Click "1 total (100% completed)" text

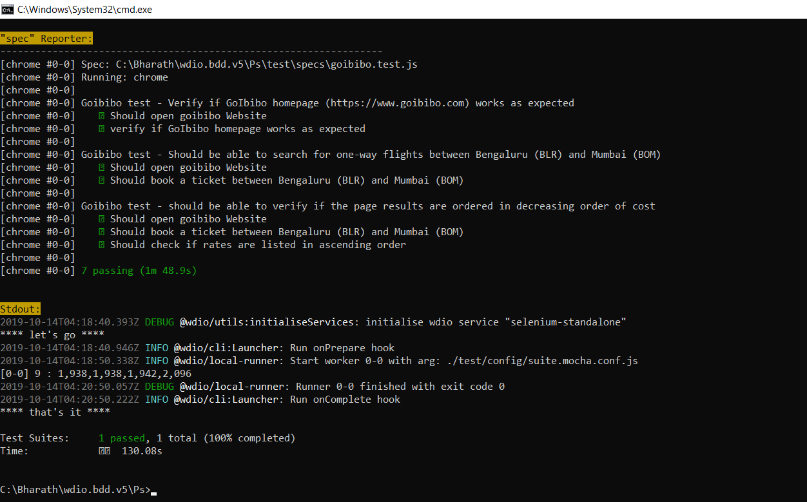226,438
